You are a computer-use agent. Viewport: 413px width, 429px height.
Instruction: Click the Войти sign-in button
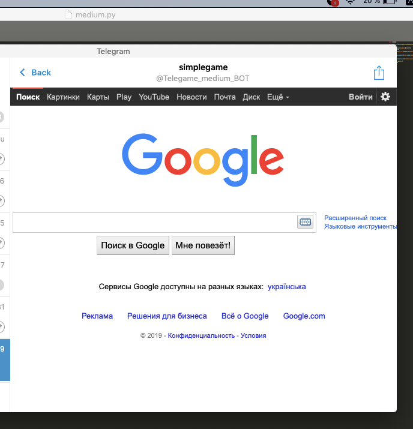pyautogui.click(x=360, y=97)
